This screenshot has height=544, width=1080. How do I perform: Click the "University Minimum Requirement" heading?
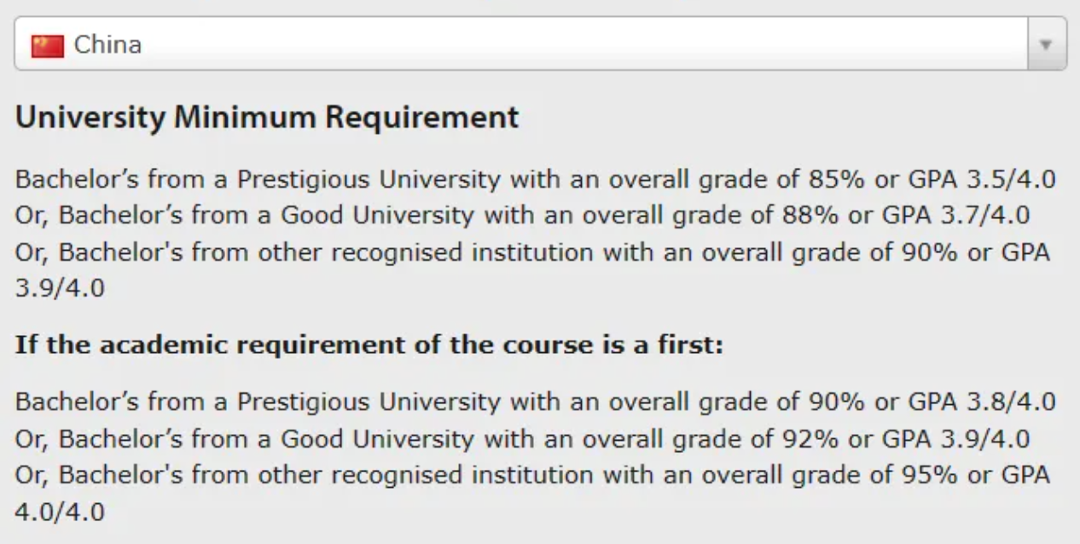(267, 117)
